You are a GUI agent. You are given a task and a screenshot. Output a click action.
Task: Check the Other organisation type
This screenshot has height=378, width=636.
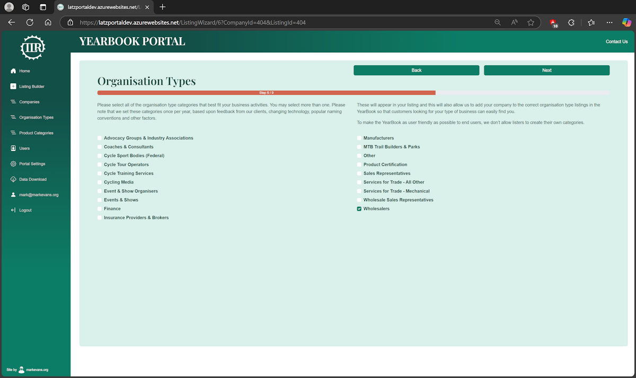coord(359,156)
